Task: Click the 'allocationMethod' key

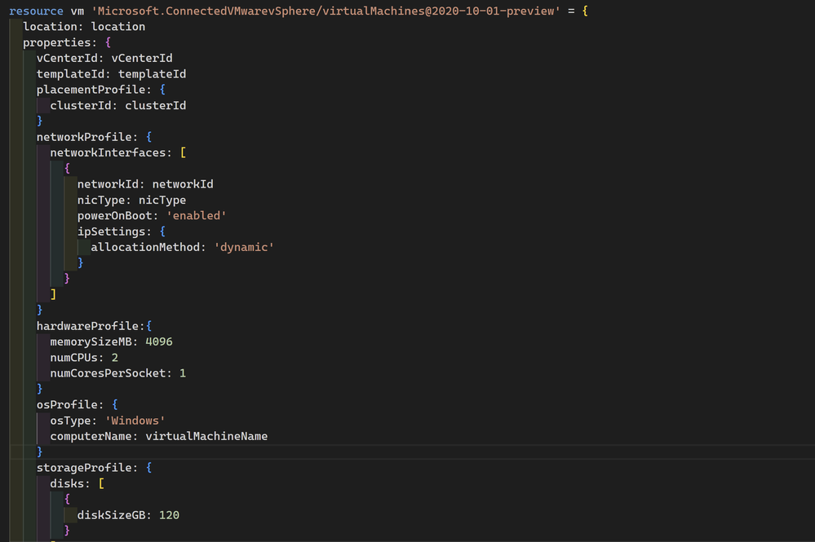Action: click(x=145, y=247)
